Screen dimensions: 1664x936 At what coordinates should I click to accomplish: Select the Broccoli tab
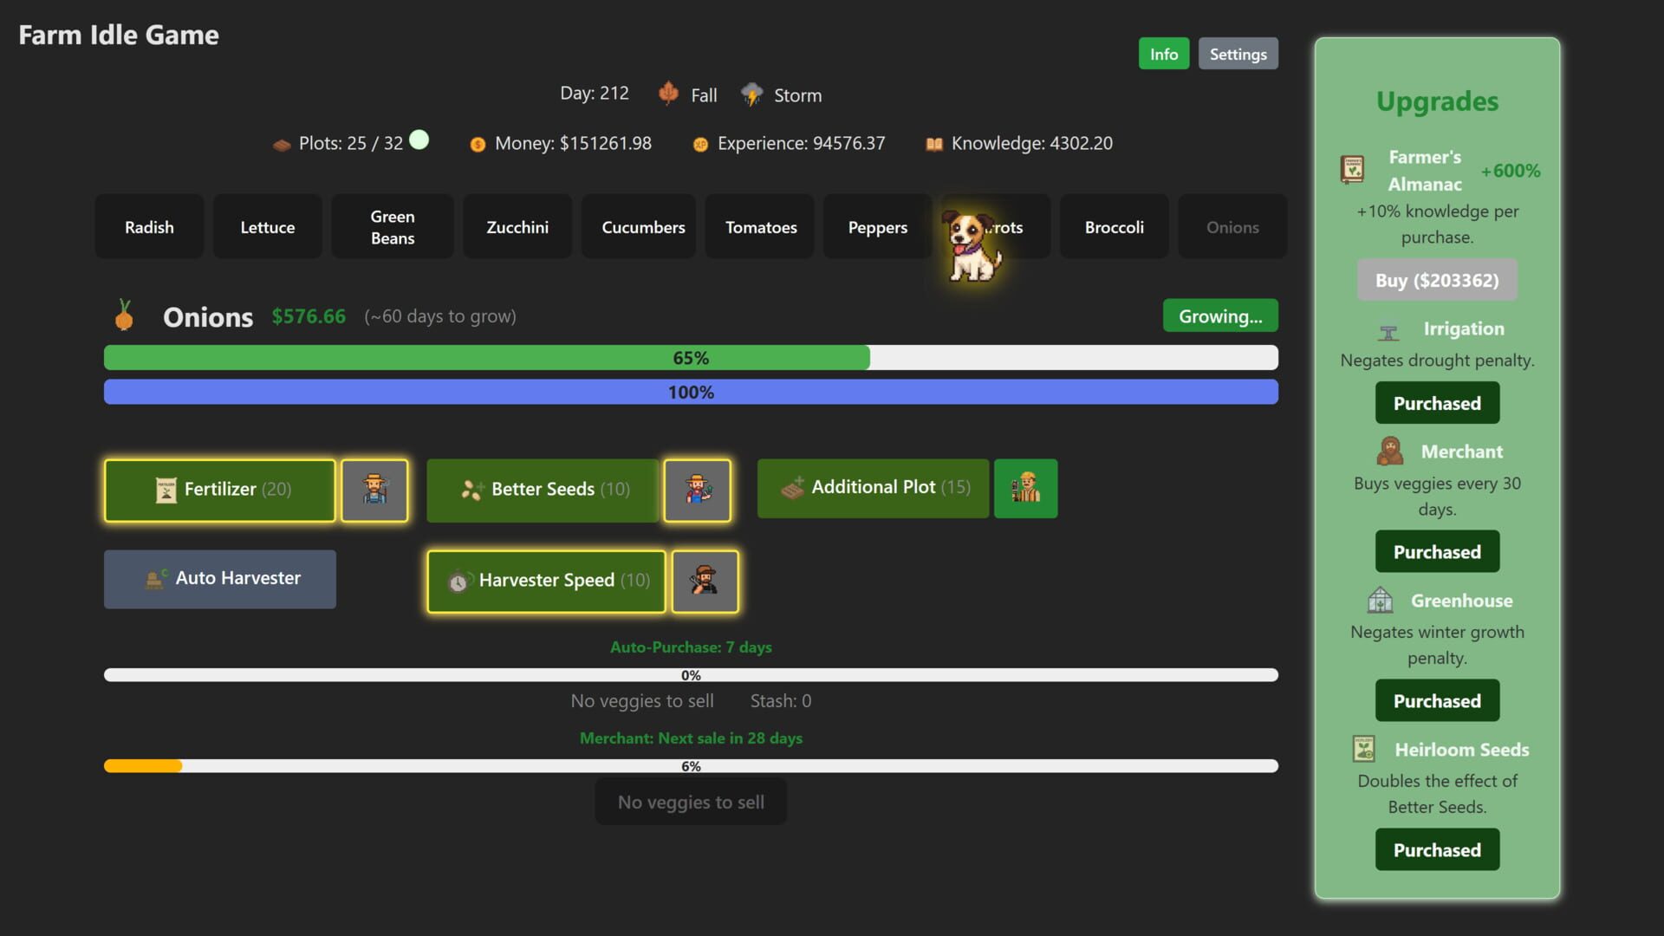pos(1114,226)
